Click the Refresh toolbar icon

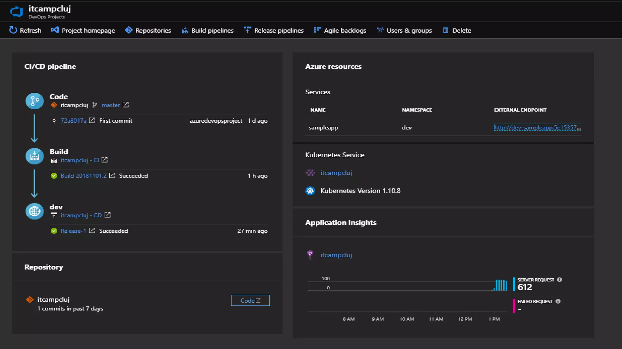pos(13,30)
